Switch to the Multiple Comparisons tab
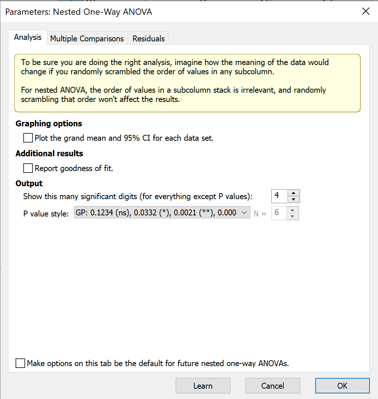This screenshot has height=399, width=378. pos(87,38)
